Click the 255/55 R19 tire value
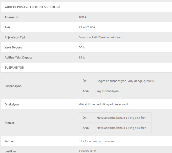Screen dimensions: 172x153 coord(87,151)
